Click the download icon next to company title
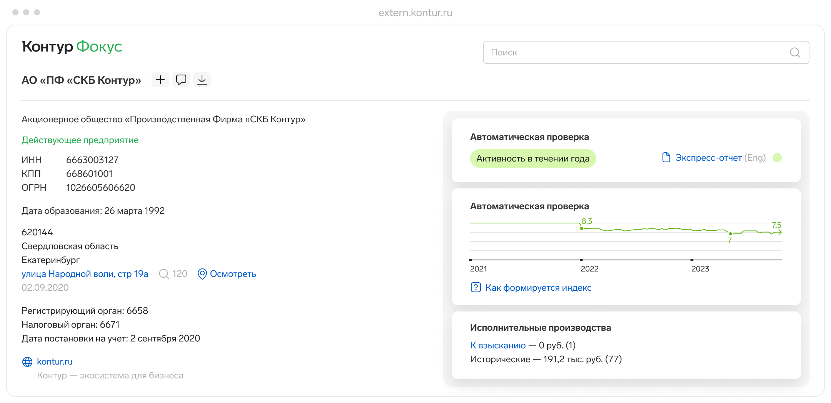The width and height of the screenshot is (831, 403). [x=202, y=80]
